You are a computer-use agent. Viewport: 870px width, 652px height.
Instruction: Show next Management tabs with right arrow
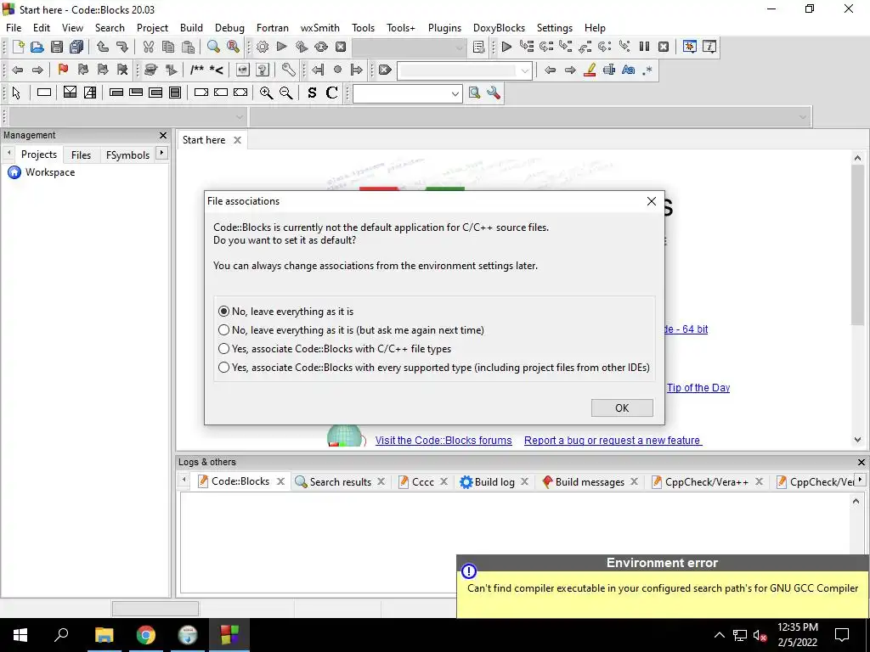(x=161, y=153)
